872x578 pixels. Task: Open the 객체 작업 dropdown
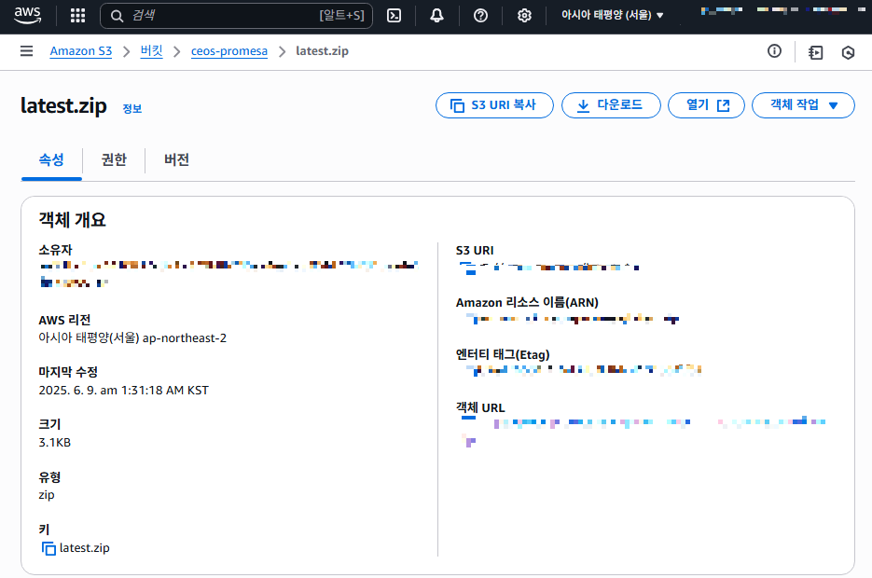[x=803, y=105]
